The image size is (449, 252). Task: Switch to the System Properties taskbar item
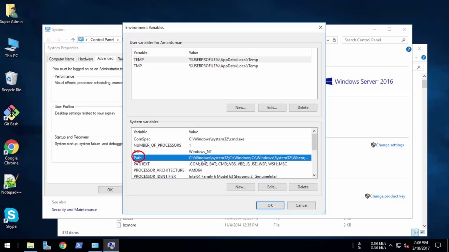click(111, 245)
